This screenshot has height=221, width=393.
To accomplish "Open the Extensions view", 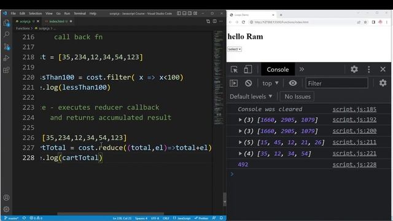I will tap(7, 70).
